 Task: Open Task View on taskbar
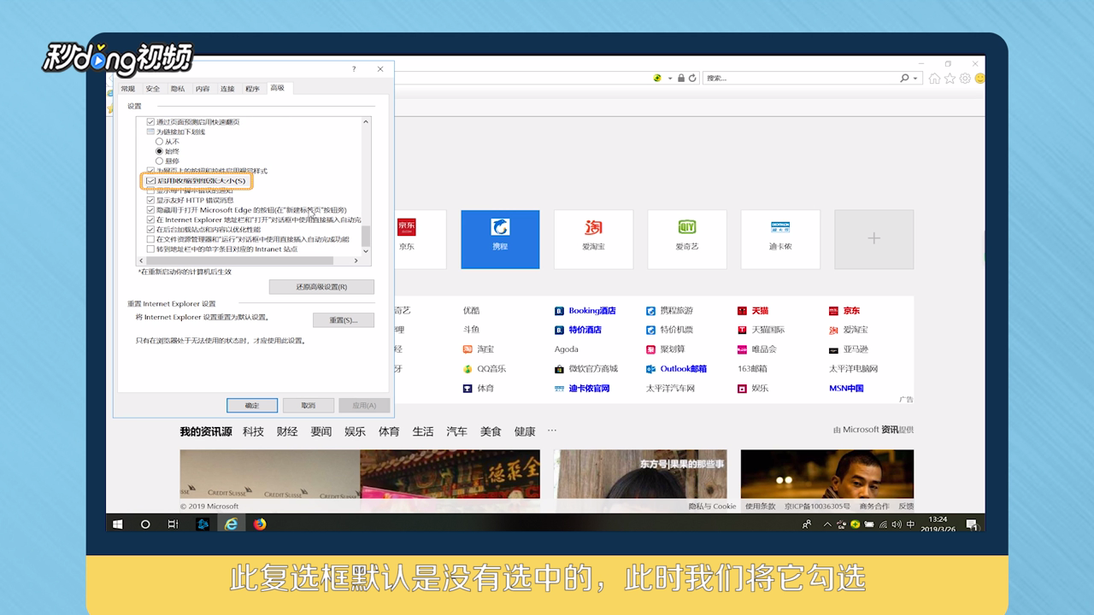(x=174, y=524)
